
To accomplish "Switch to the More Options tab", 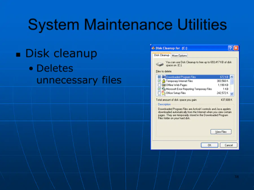I will point(179,55).
